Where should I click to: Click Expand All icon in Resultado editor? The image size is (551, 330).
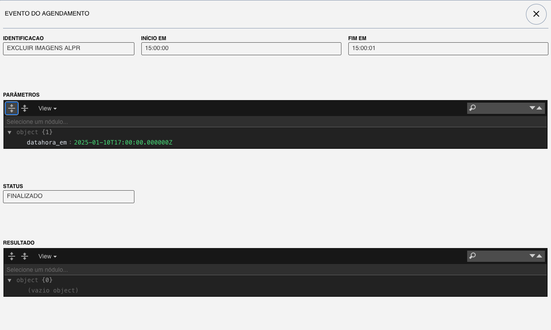[x=12, y=256]
